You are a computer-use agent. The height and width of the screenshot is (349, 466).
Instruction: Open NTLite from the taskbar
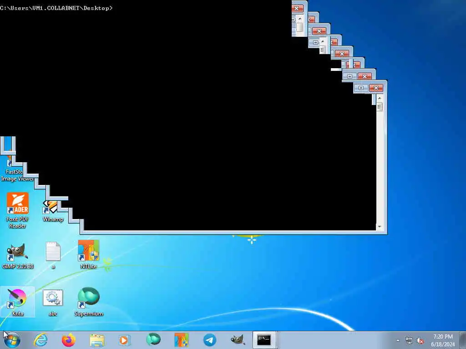click(x=181, y=340)
